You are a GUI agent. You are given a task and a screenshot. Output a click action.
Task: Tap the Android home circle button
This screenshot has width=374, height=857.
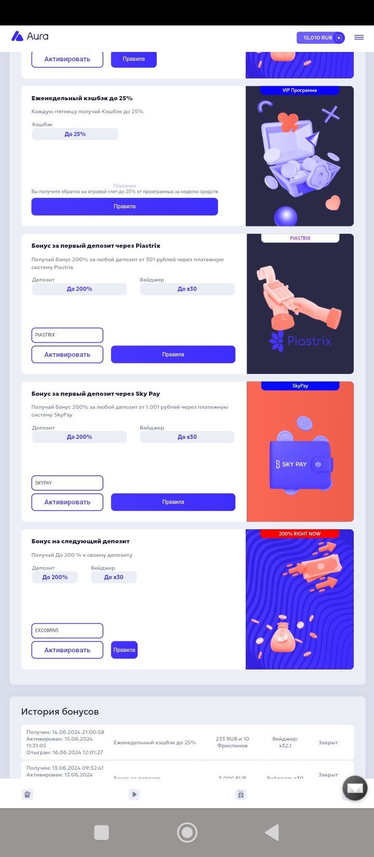187,833
